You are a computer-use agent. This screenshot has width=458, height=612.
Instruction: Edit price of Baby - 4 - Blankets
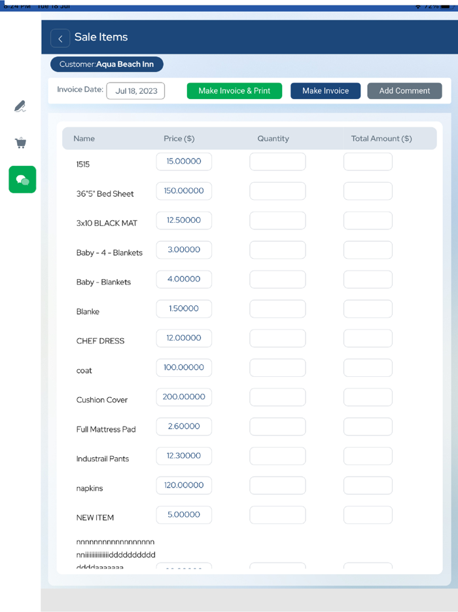coord(184,250)
